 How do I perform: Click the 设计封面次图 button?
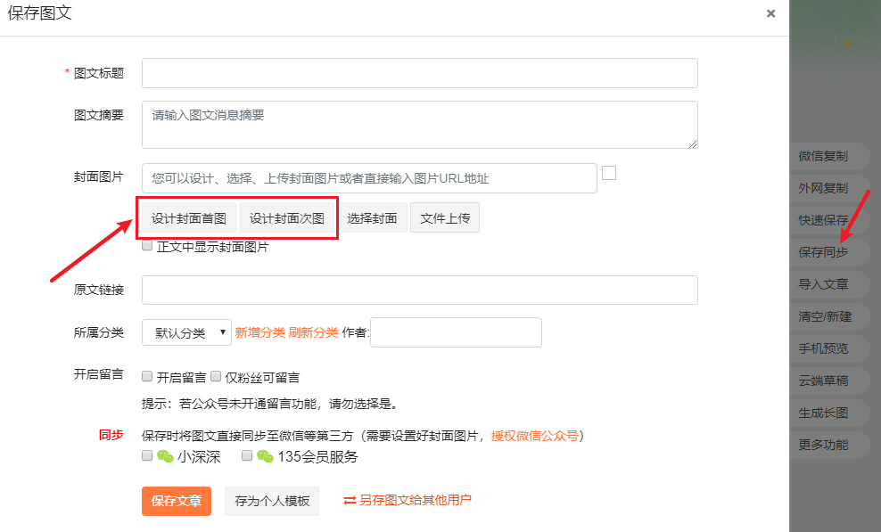click(x=287, y=218)
